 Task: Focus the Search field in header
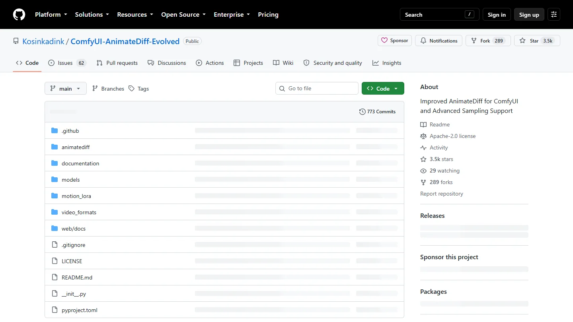tap(440, 15)
